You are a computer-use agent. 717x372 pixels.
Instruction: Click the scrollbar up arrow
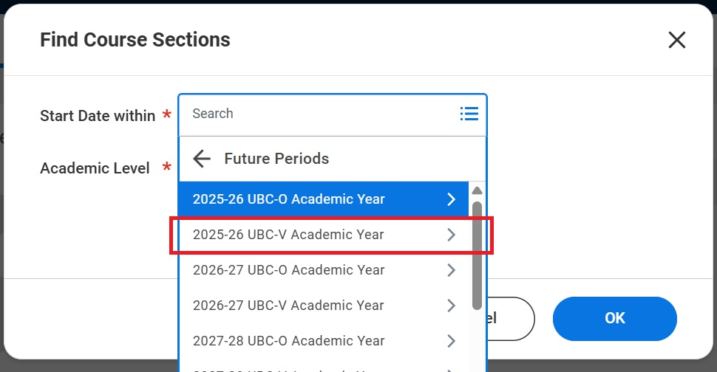coord(477,190)
